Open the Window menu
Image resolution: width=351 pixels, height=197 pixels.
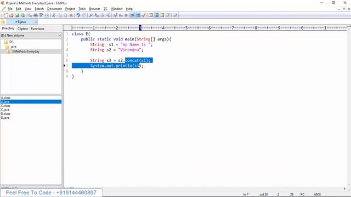pos(117,9)
